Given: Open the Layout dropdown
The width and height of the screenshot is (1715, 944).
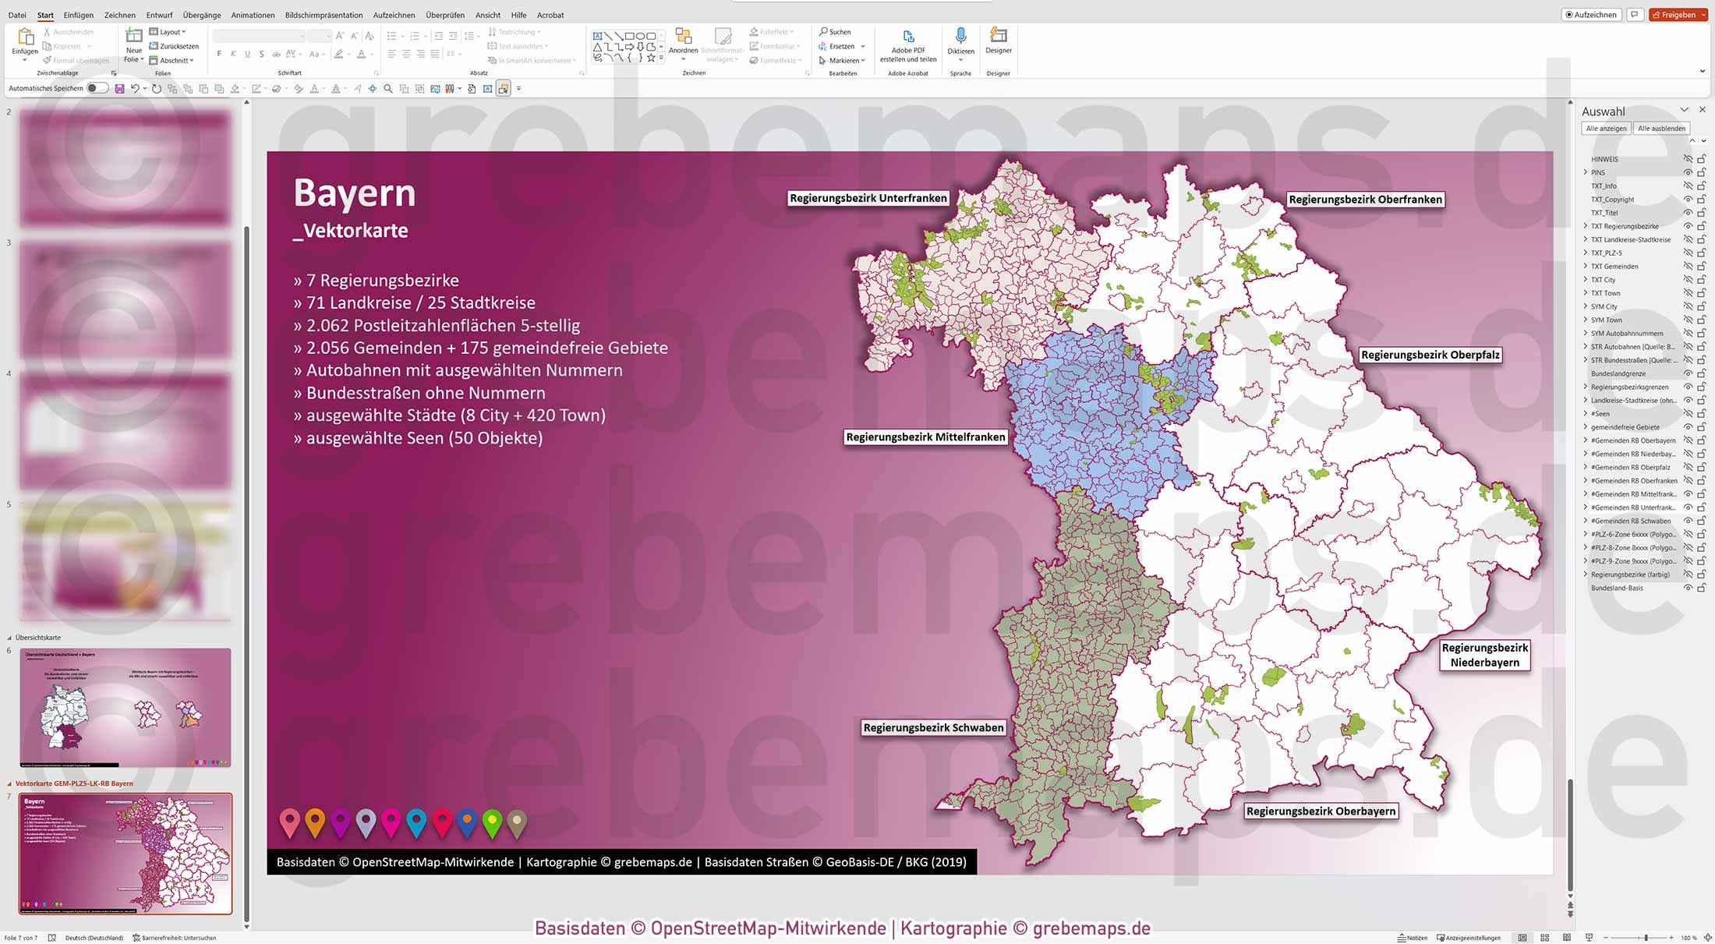Looking at the screenshot, I should coord(169,31).
